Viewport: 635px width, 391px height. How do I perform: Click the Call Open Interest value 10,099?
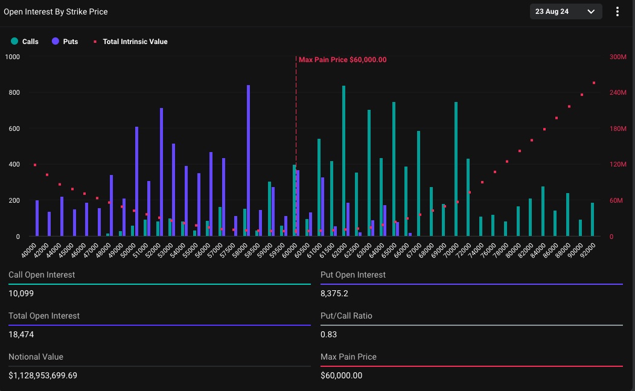click(21, 294)
